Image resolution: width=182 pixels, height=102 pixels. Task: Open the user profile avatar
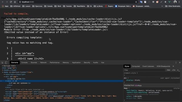175,2
